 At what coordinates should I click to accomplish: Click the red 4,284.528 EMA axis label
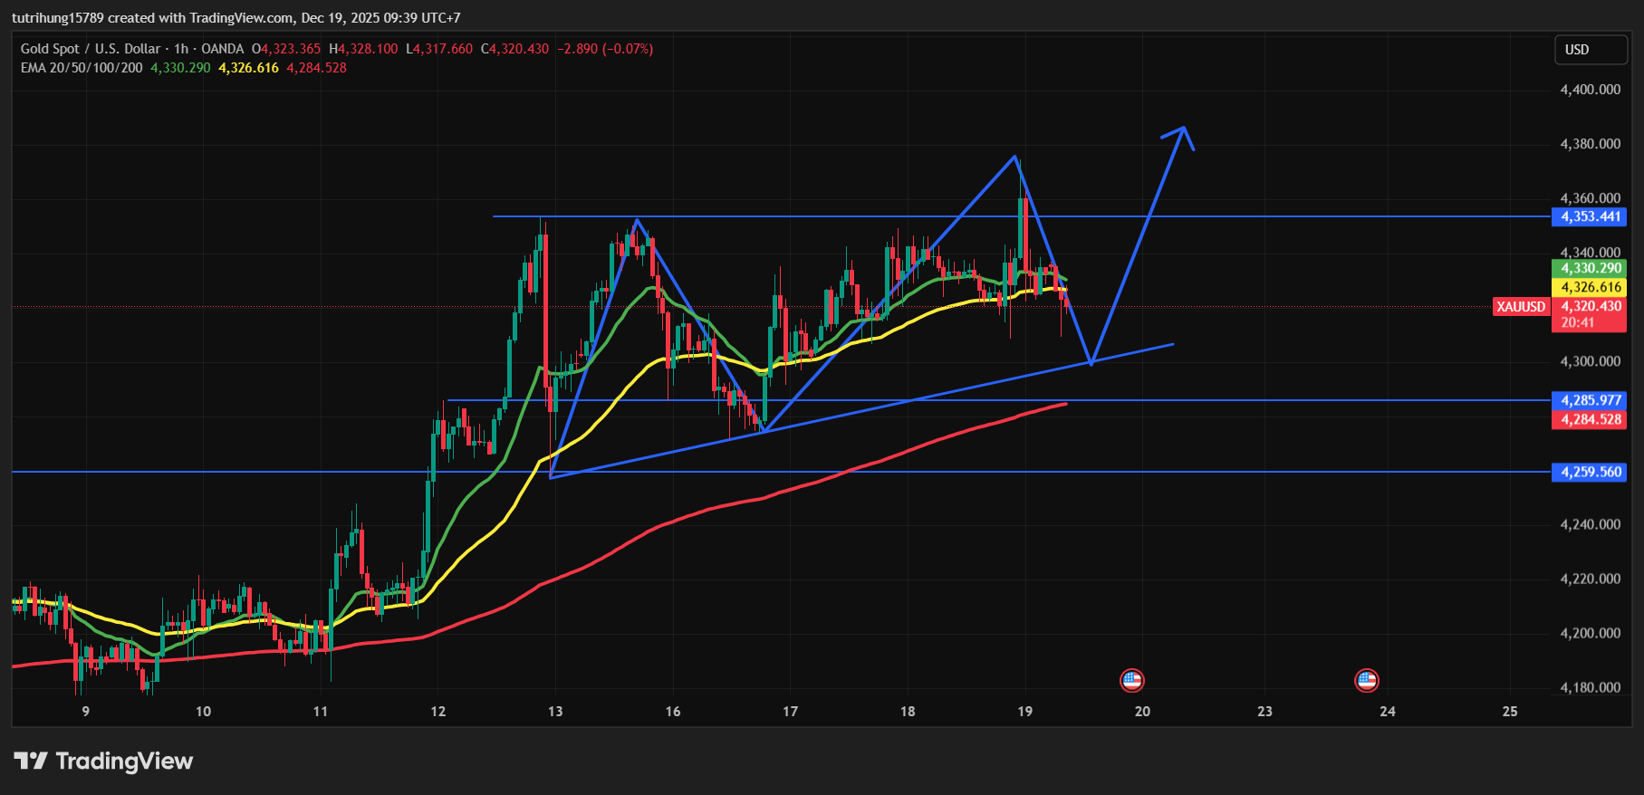pos(1590,419)
